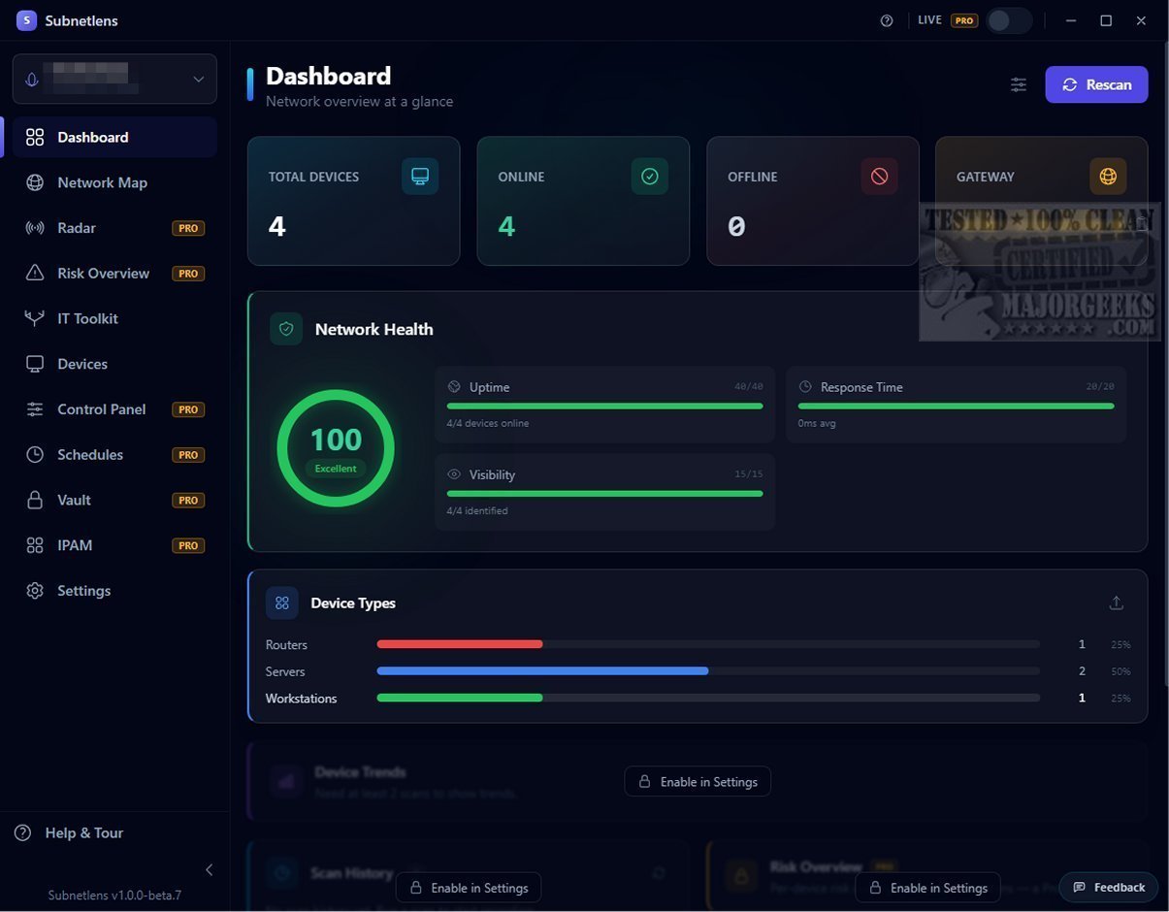Click the Offline blocked icon
Screen dimensions: 1169x912
pyautogui.click(x=879, y=177)
